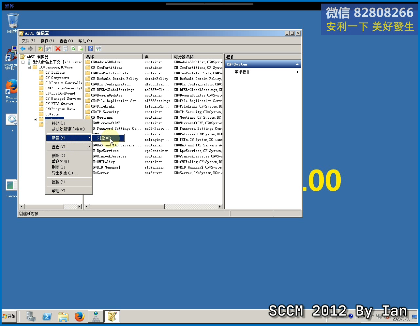Open Properties from the toolbar icon
Image resolution: width=420 pixels, height=326 pixels.
[66, 49]
